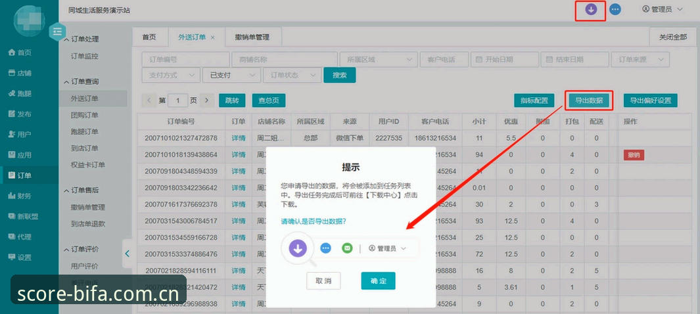
Task: Open 跑腿 in the left sidebar
Action: pyautogui.click(x=20, y=94)
